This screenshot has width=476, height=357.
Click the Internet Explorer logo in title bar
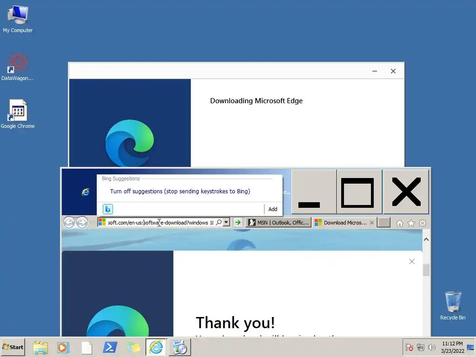click(86, 192)
